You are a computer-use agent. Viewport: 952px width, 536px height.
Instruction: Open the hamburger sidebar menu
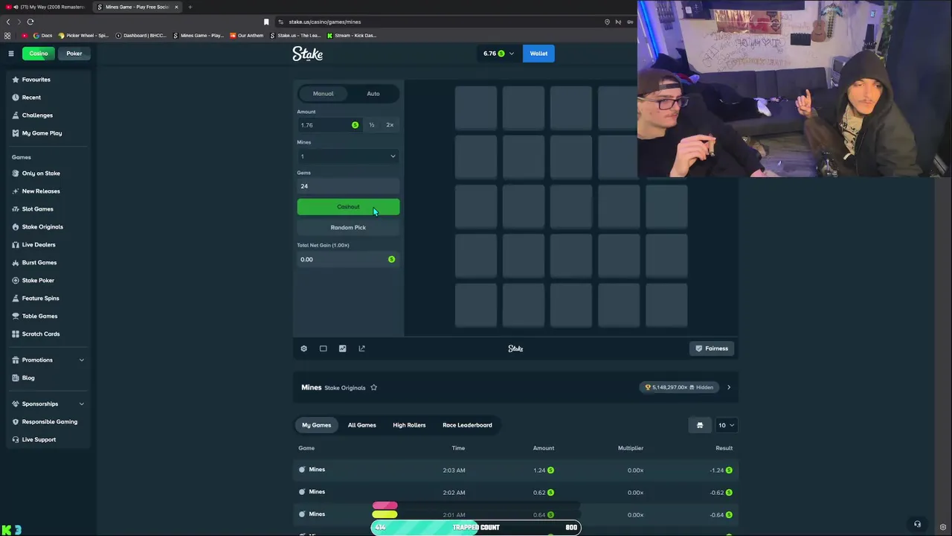pos(11,54)
